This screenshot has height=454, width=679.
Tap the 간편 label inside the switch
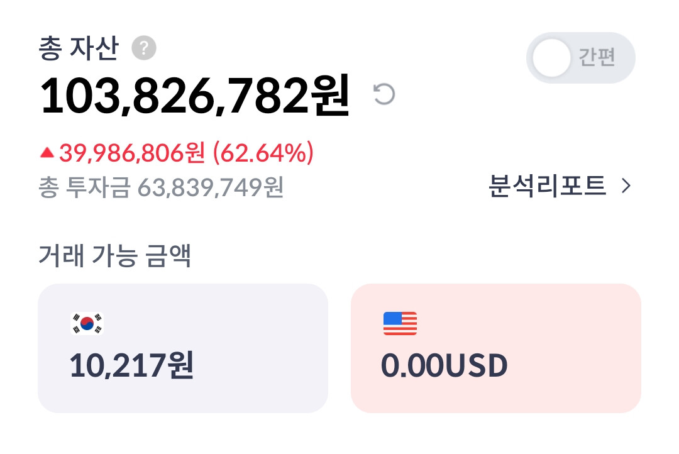(x=597, y=58)
